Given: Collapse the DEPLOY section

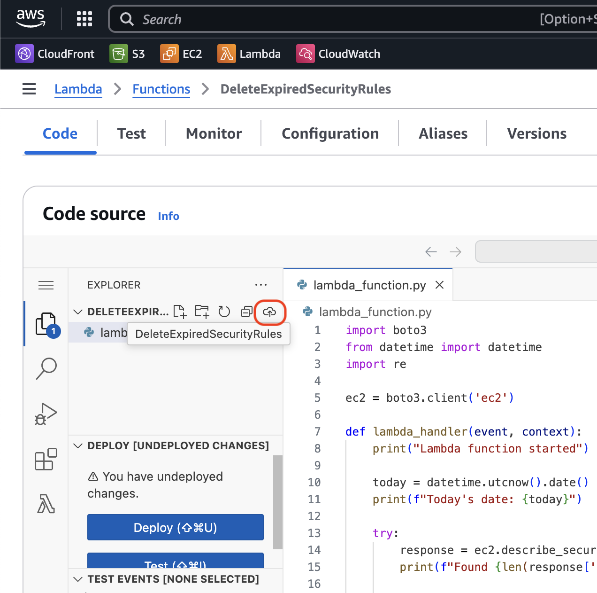Looking at the screenshot, I should tap(78, 445).
